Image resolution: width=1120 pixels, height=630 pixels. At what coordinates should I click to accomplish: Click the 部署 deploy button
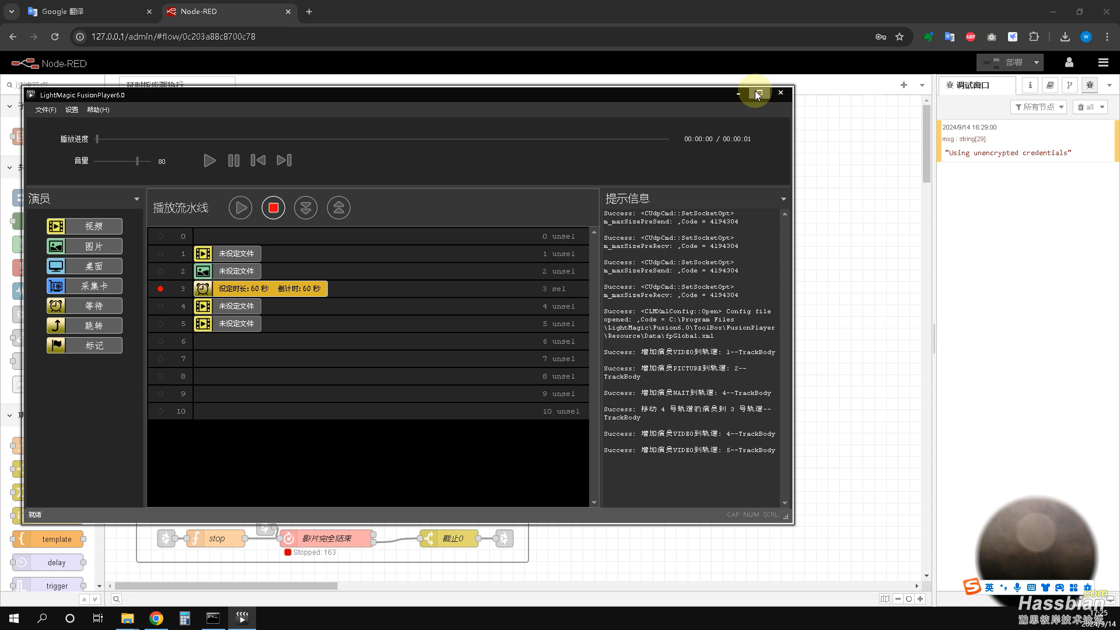pos(1003,62)
